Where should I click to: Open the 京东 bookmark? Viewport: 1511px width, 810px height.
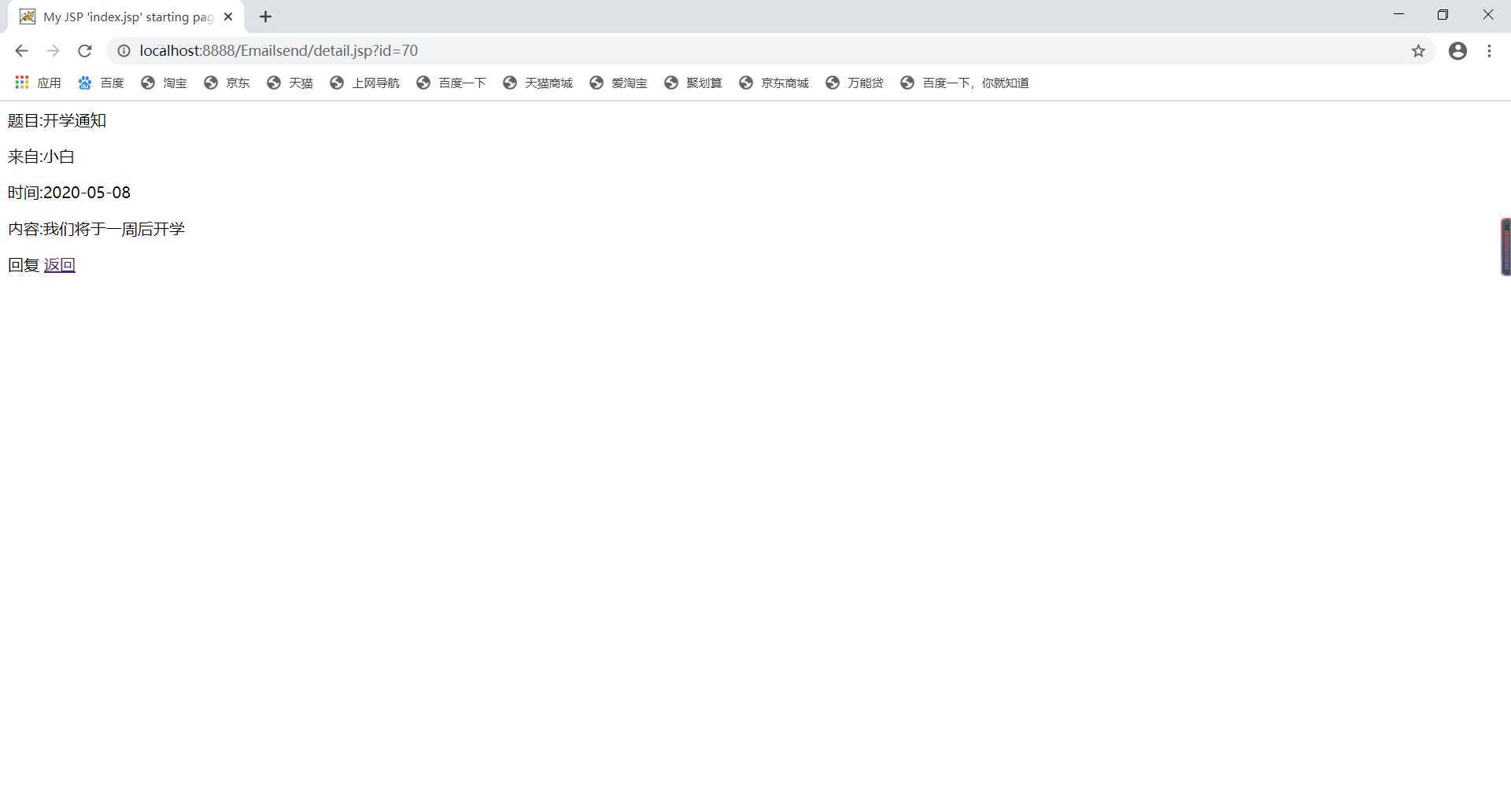tap(227, 83)
